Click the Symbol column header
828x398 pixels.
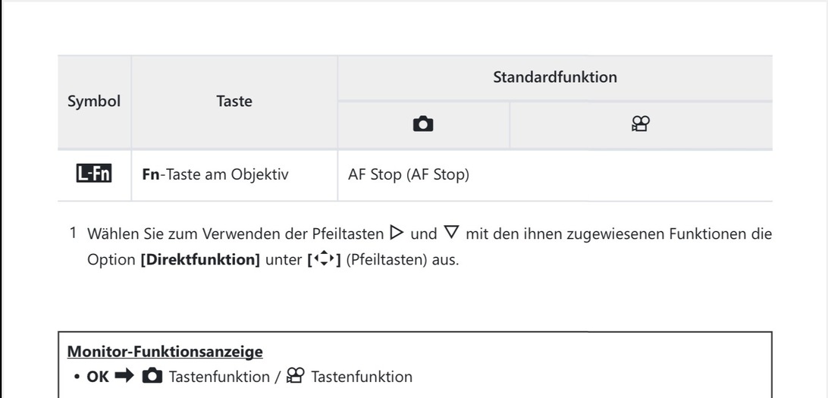[x=94, y=101]
